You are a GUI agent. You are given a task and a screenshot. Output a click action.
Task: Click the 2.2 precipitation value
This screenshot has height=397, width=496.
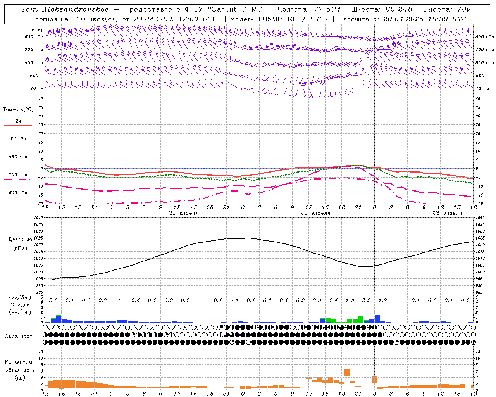tap(366, 300)
